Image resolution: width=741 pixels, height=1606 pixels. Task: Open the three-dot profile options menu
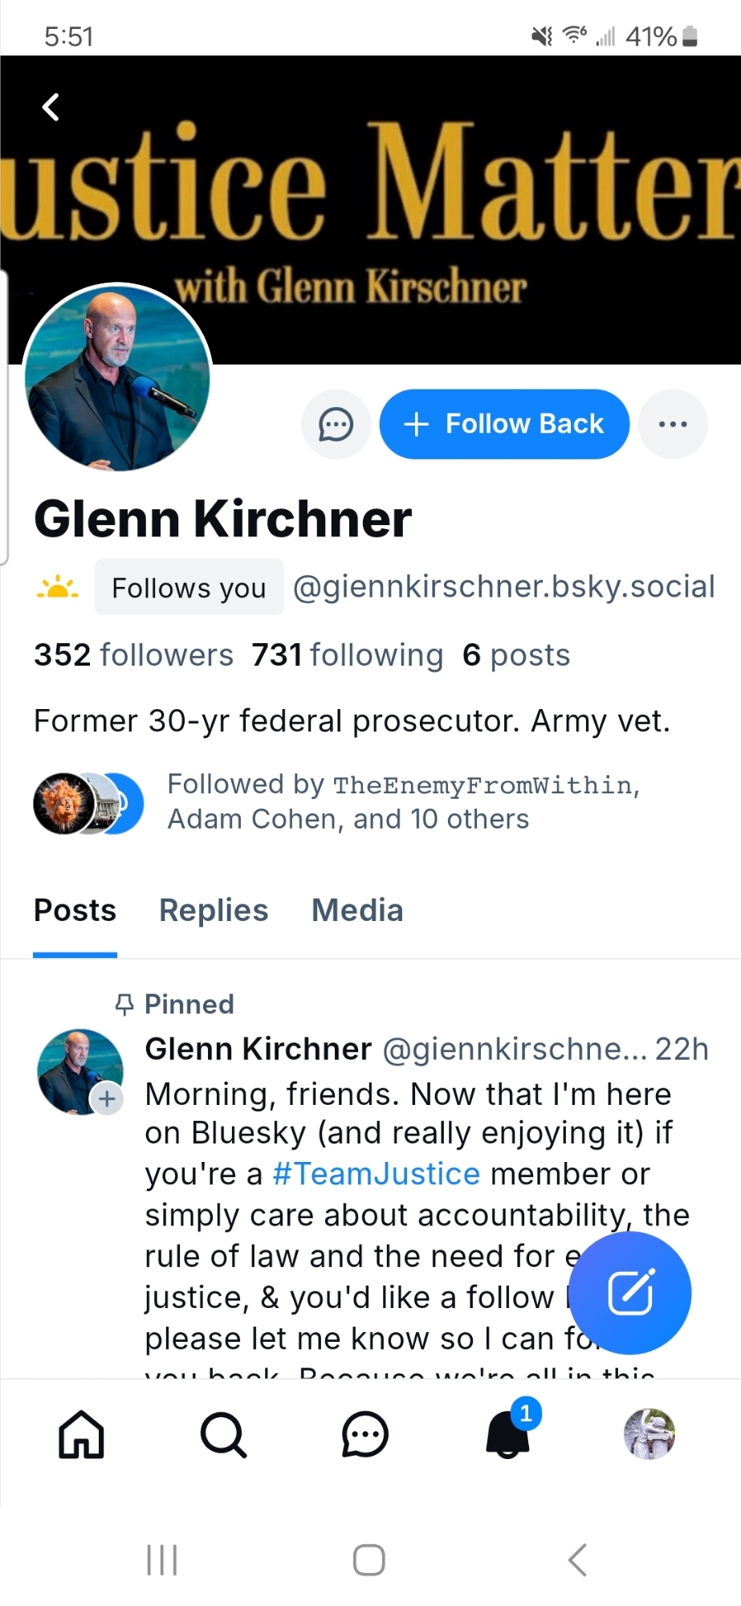[673, 424]
